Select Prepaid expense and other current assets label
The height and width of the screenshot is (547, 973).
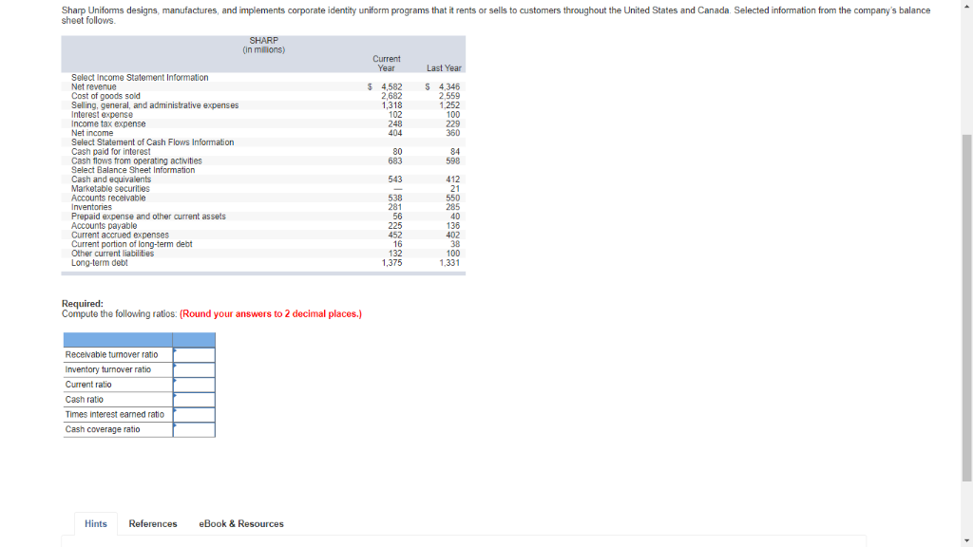coord(148,217)
